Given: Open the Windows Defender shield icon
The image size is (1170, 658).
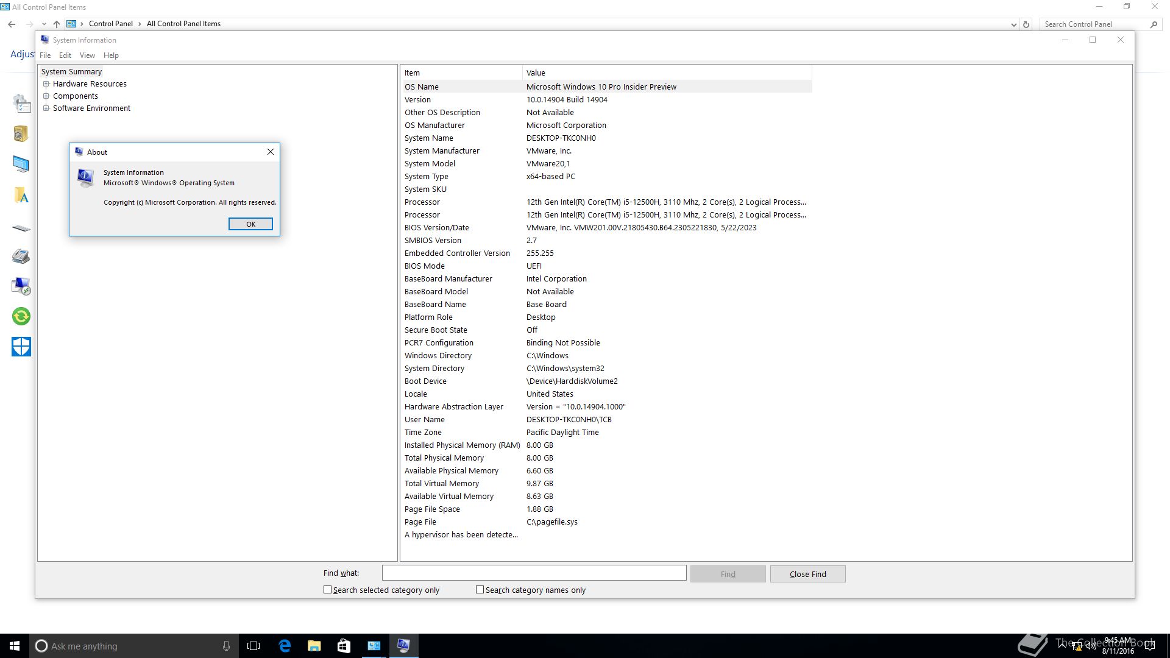Looking at the screenshot, I should [21, 347].
